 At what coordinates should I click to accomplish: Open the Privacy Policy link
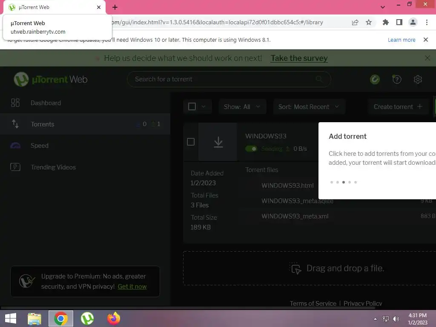(x=363, y=303)
